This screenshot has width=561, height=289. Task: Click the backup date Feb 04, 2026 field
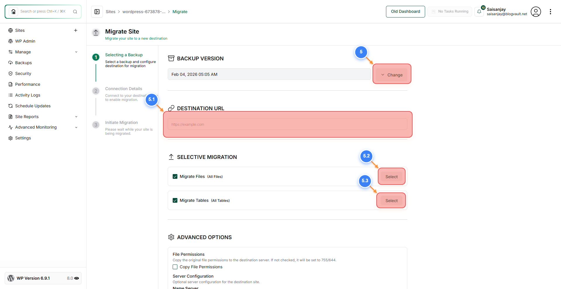(x=269, y=74)
